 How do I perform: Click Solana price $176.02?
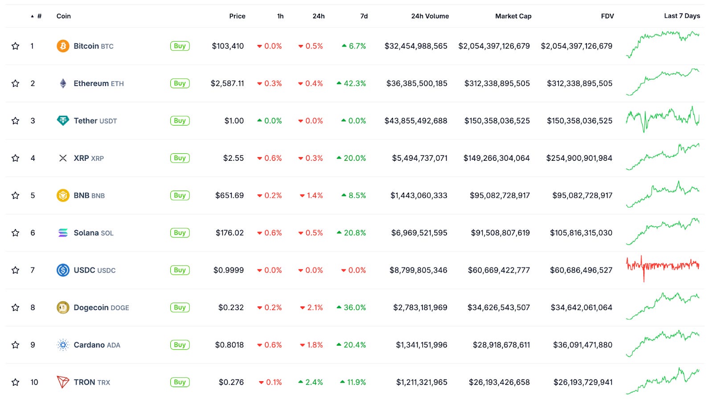point(230,233)
